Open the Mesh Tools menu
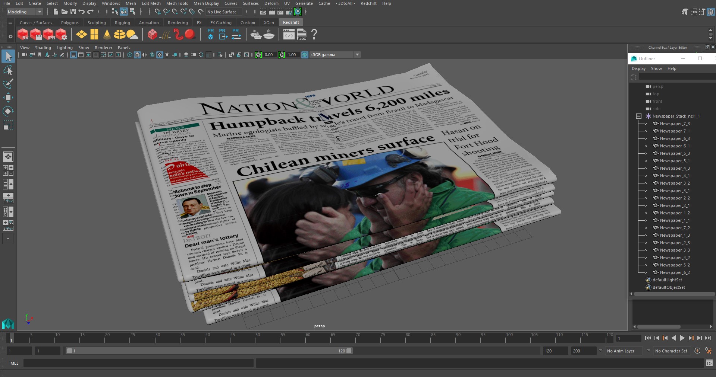Viewport: 716px width, 377px height. point(177,3)
